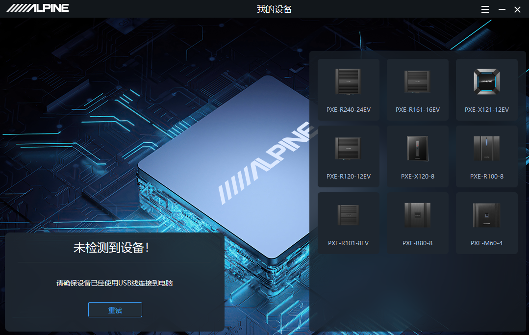Image resolution: width=529 pixels, height=335 pixels.
Task: Click the PXE-R240-24EV text label
Action: tap(348, 110)
